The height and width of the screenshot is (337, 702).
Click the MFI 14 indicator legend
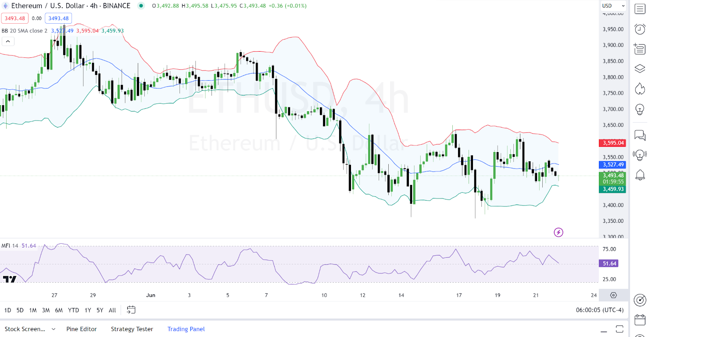(10, 246)
